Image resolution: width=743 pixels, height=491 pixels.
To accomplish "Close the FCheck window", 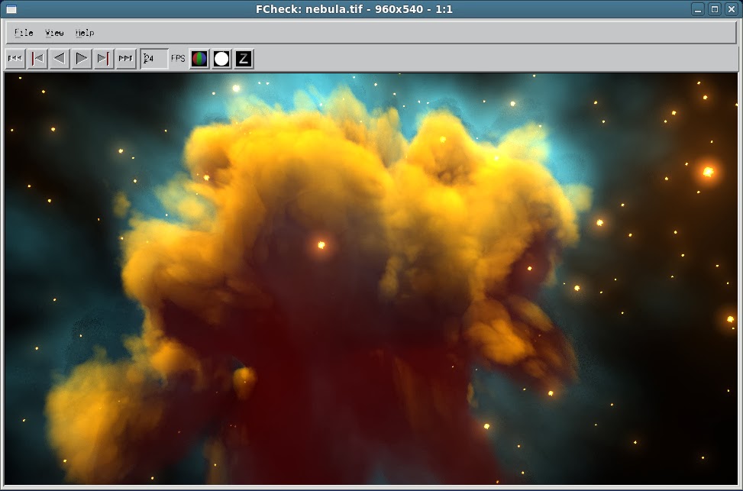I will coord(732,9).
